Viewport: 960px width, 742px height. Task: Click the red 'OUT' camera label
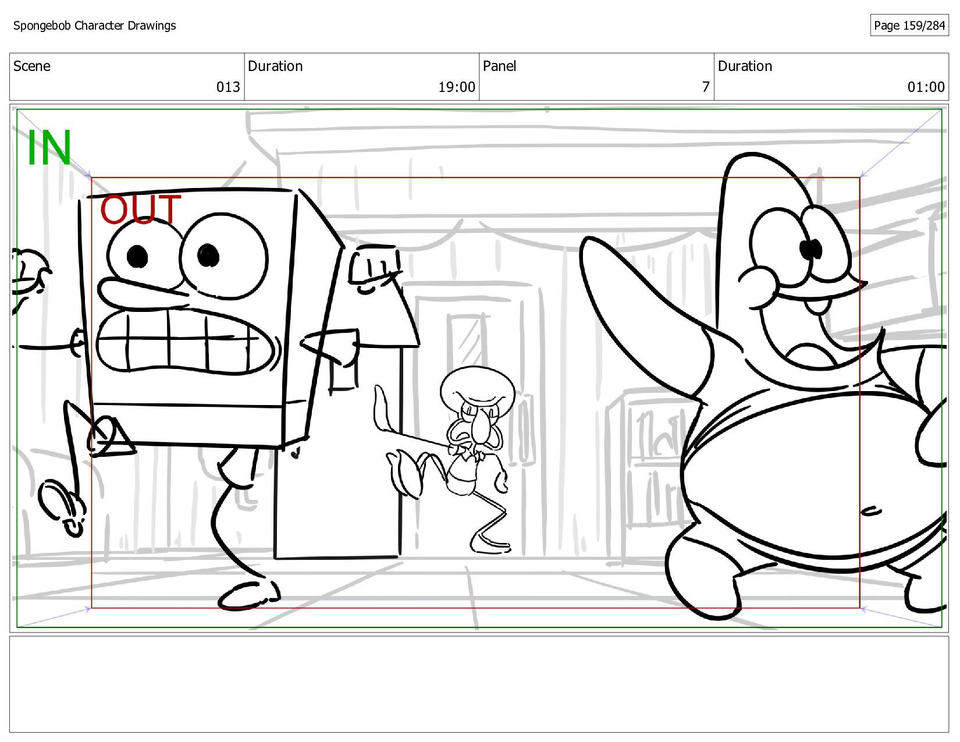(x=140, y=210)
